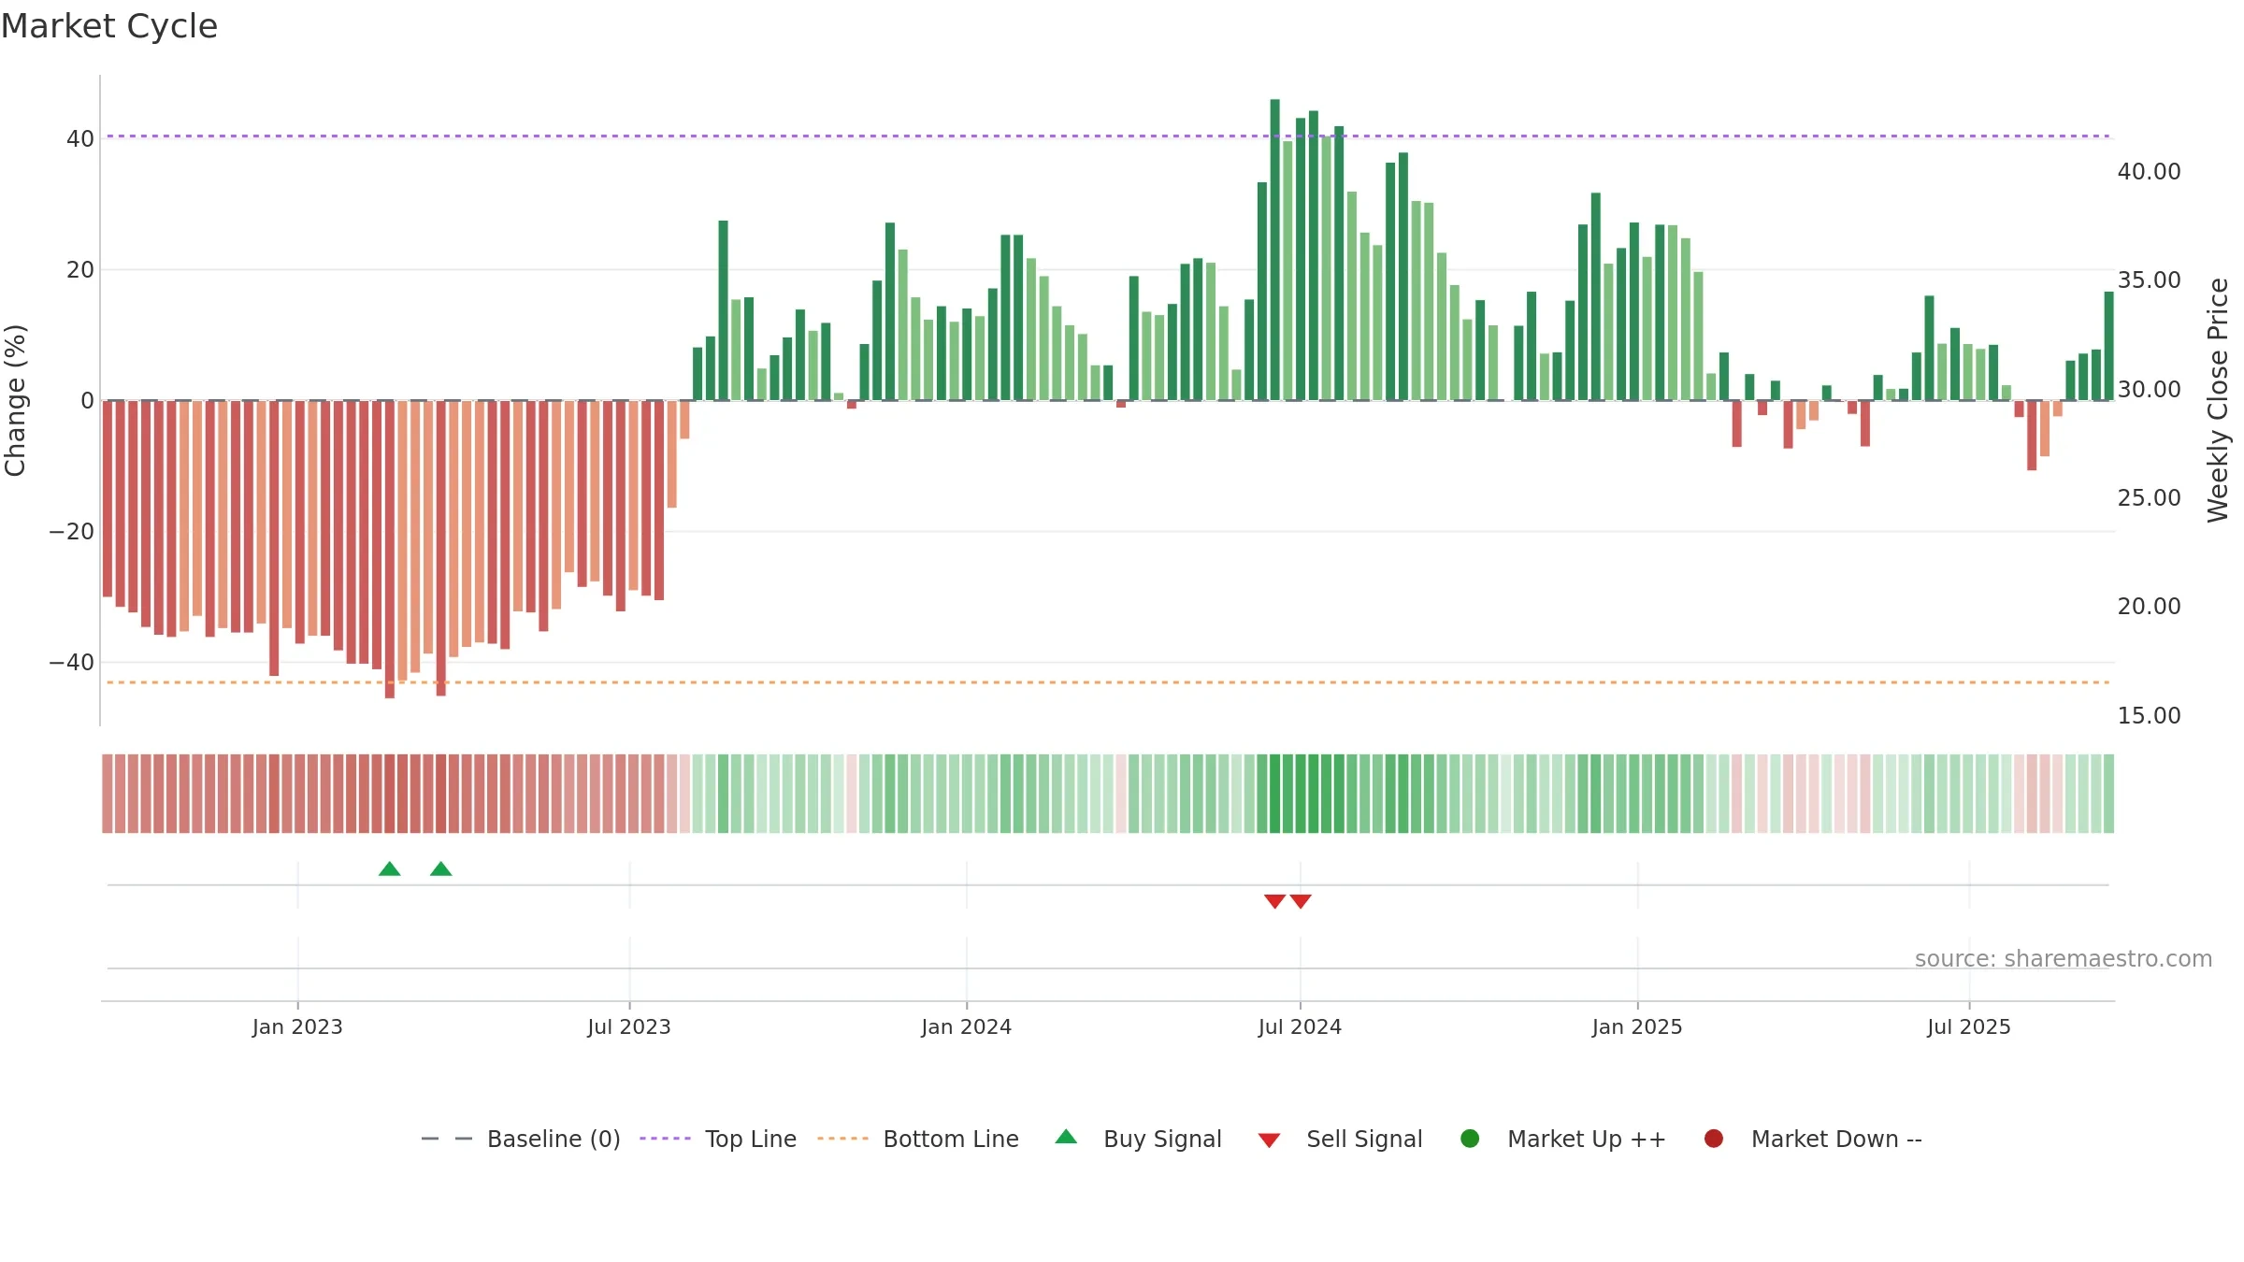Click the Jan 2023 axis label
This screenshot has height=1262, width=2244.
(297, 1026)
